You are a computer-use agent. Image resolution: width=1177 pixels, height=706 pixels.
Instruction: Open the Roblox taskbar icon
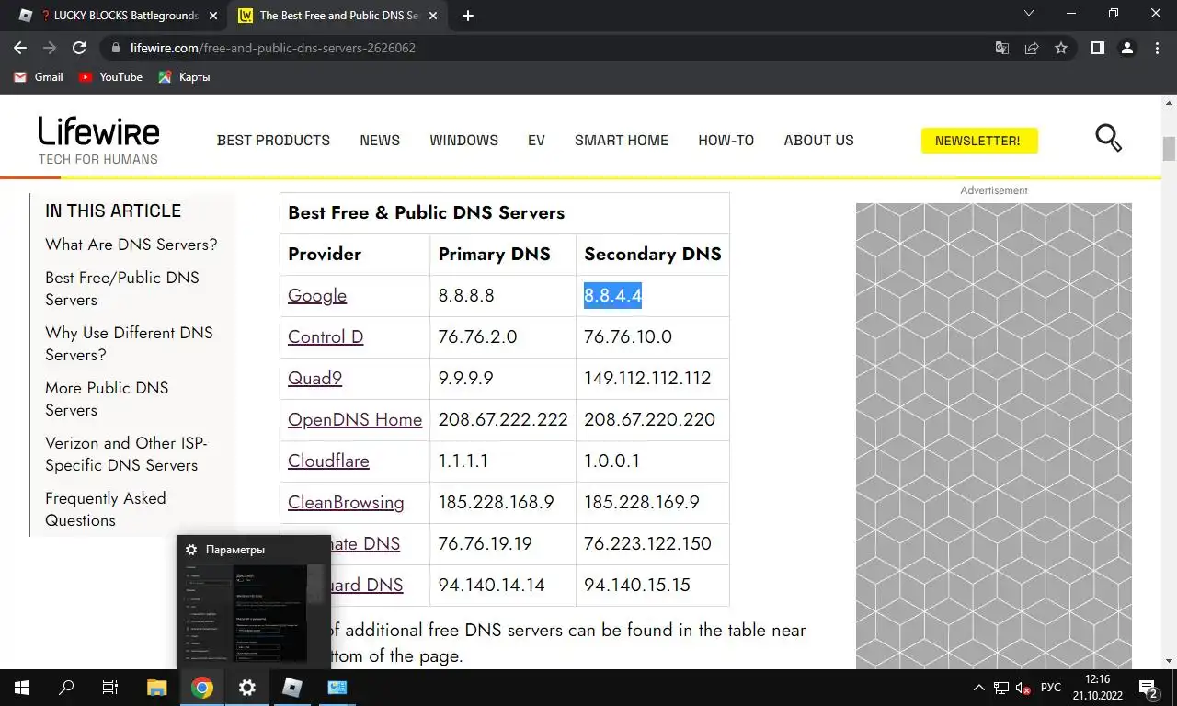[291, 688]
